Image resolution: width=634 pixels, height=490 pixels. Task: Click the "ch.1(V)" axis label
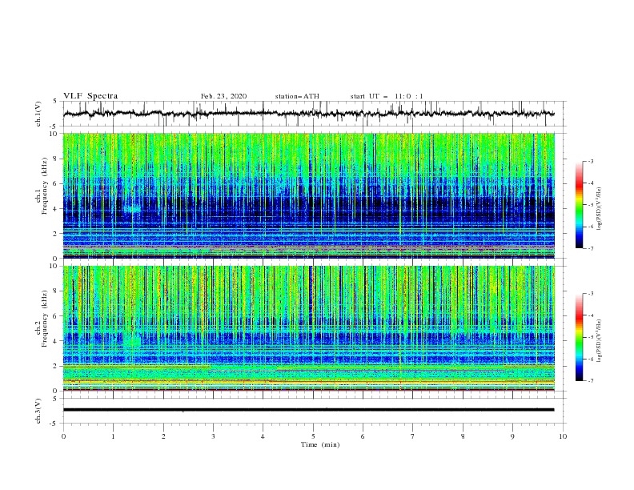(x=38, y=114)
